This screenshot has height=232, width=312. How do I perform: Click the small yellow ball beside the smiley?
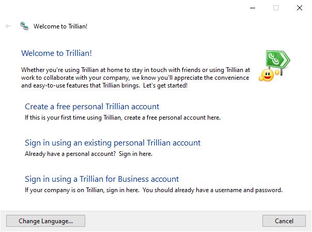pos(277,72)
